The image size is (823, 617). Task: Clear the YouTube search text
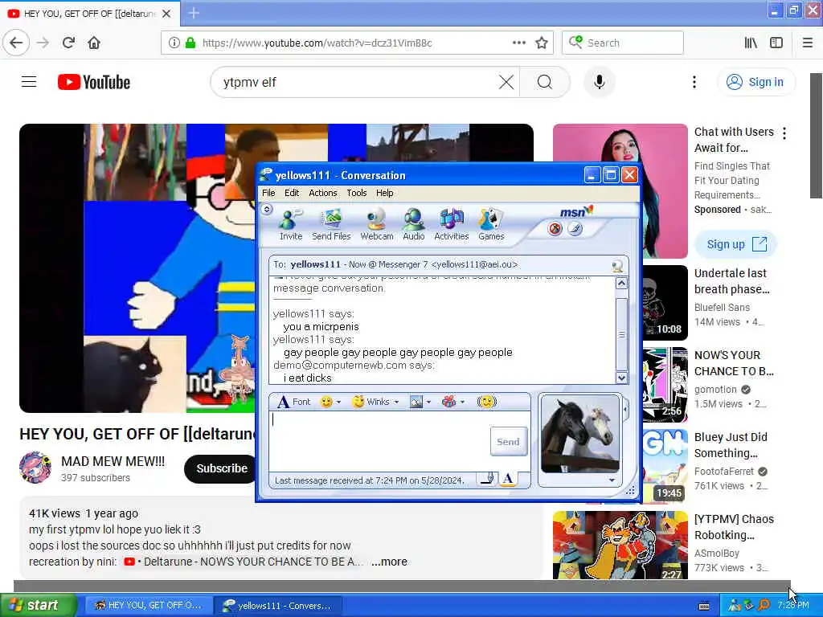(x=506, y=82)
